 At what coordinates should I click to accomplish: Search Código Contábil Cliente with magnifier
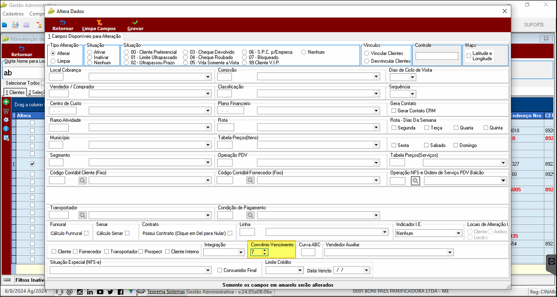[x=83, y=180]
